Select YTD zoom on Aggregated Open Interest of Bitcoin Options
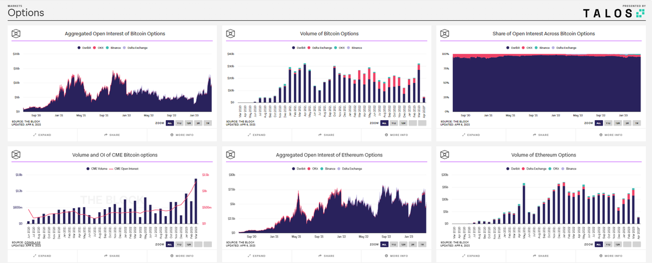Screen dimensions: 652x263 179,123
